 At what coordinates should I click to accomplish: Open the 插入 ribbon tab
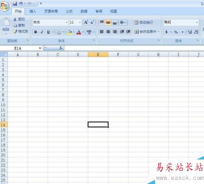(x=33, y=11)
